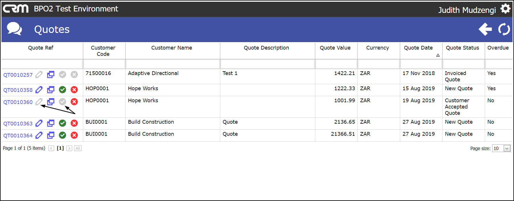
Task: Sort by the Quote Value column header
Action: (x=335, y=48)
